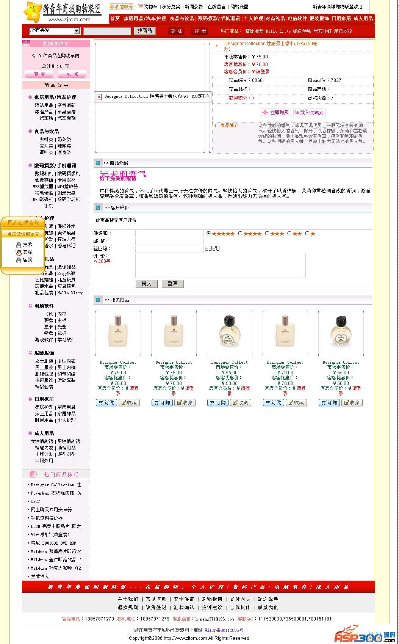399x644 pixels.
Task: Click 浙ICP备06112836号 footer link
Action: (224, 630)
